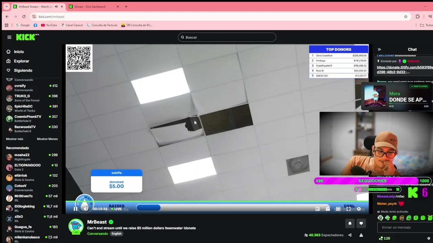Switch the stream player to fullscreen
Screen dimensions: 433x243
pyautogui.click(x=348, y=209)
